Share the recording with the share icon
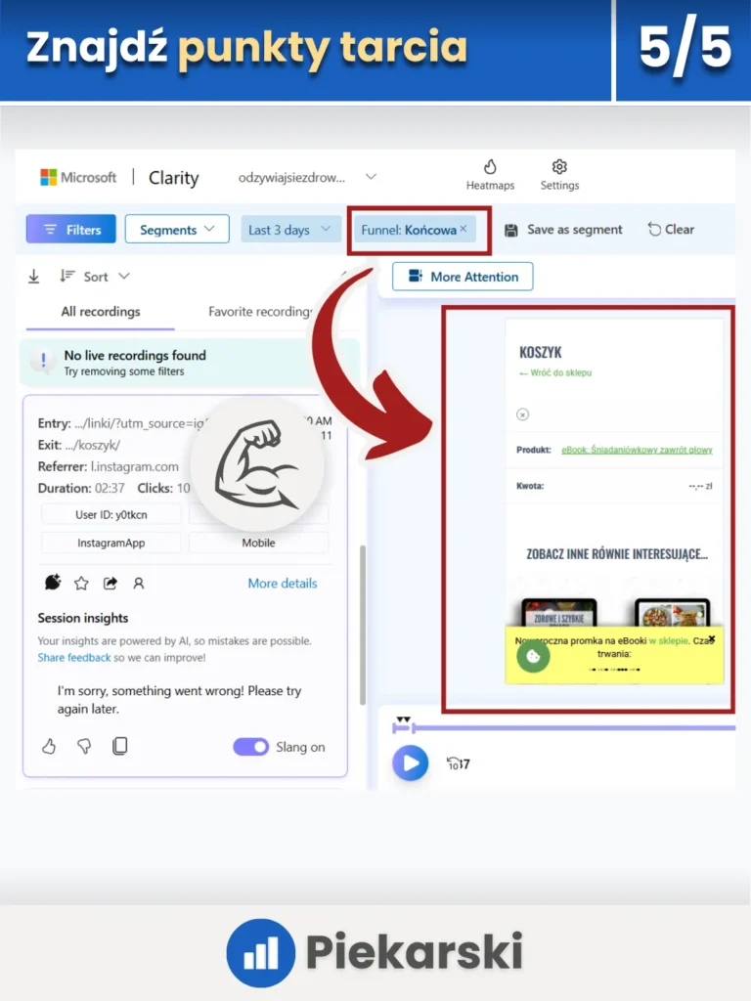Screen dimensions: 751x1001 click(110, 583)
